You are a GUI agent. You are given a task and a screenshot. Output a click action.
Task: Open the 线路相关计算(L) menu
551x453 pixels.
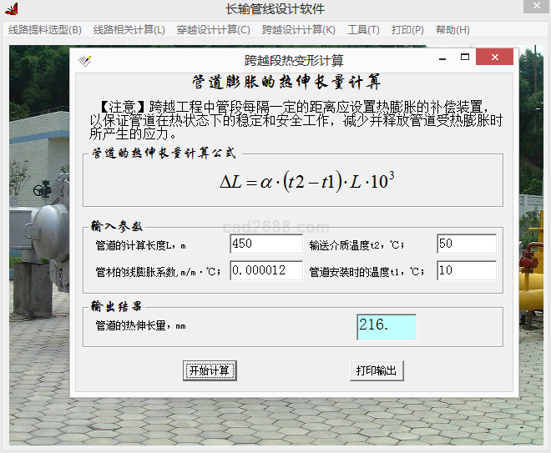[x=129, y=30]
